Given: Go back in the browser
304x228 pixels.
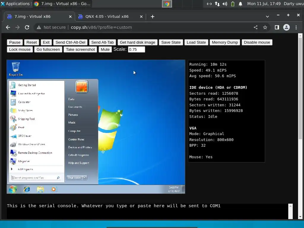Looking at the screenshot, I should tap(8, 27).
